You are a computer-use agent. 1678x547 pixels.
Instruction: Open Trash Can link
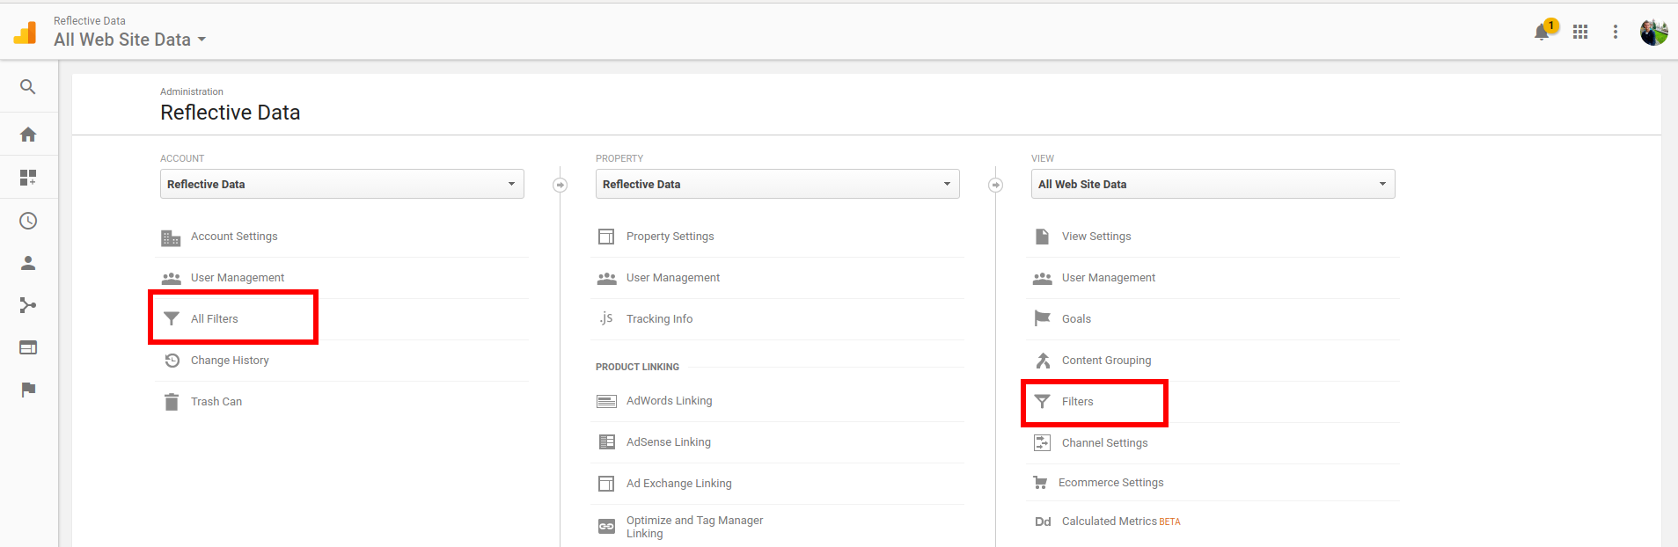coord(216,402)
